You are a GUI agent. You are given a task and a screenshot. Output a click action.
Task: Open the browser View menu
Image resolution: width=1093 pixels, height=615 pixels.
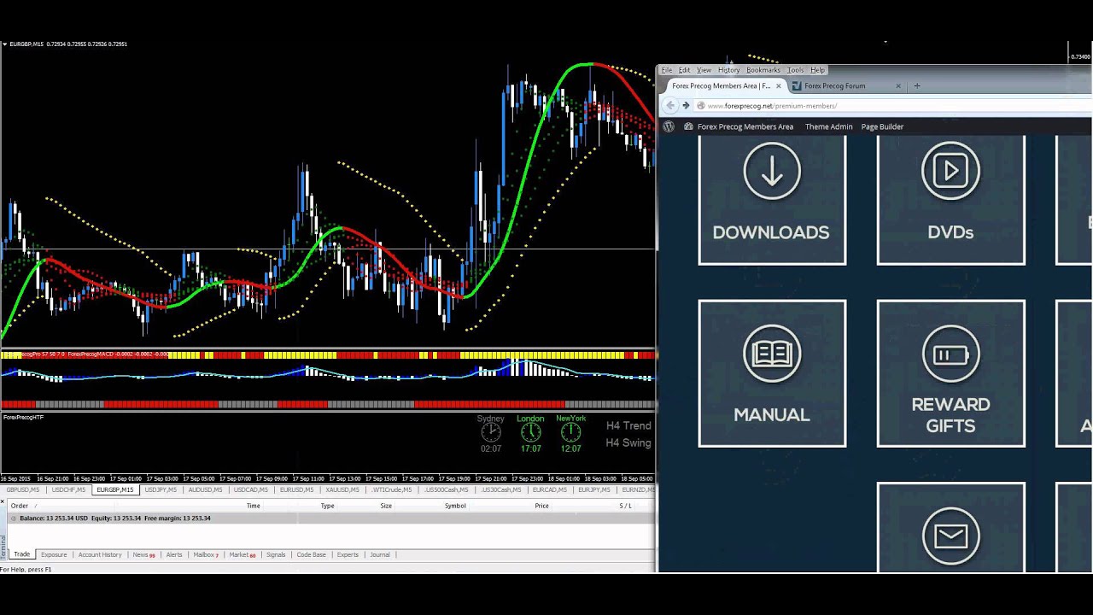[x=704, y=70]
